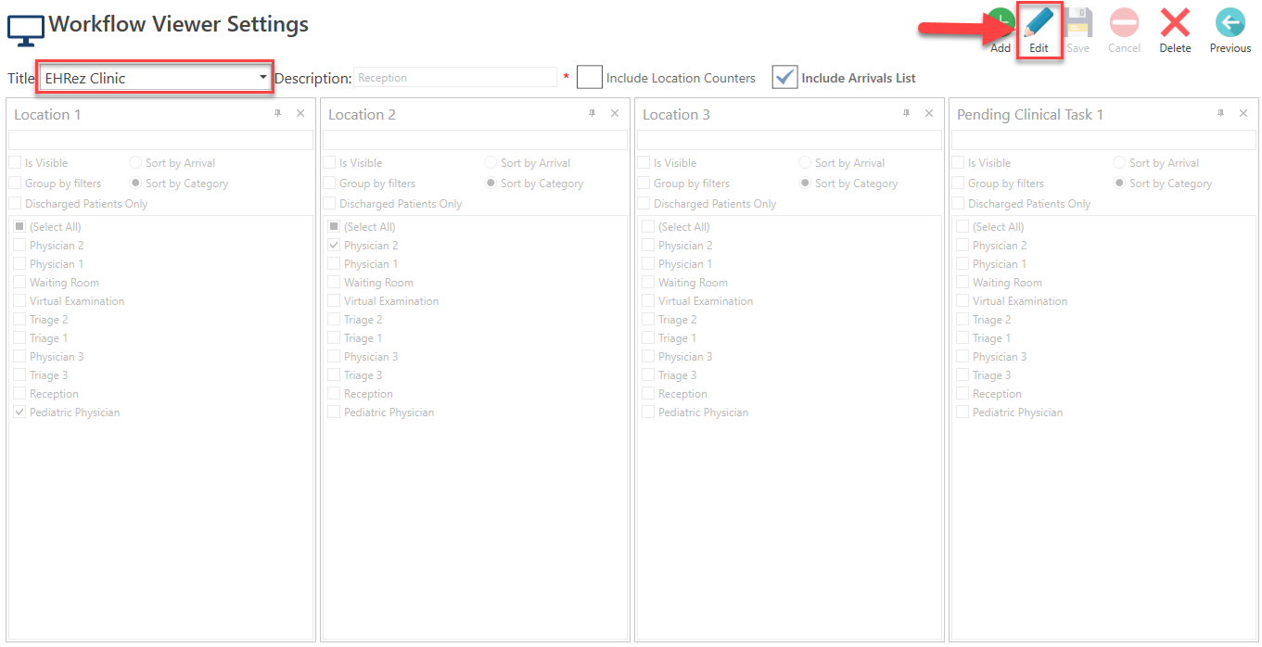Go back with the Previous arrow icon
The width and height of the screenshot is (1262, 647).
click(1230, 22)
